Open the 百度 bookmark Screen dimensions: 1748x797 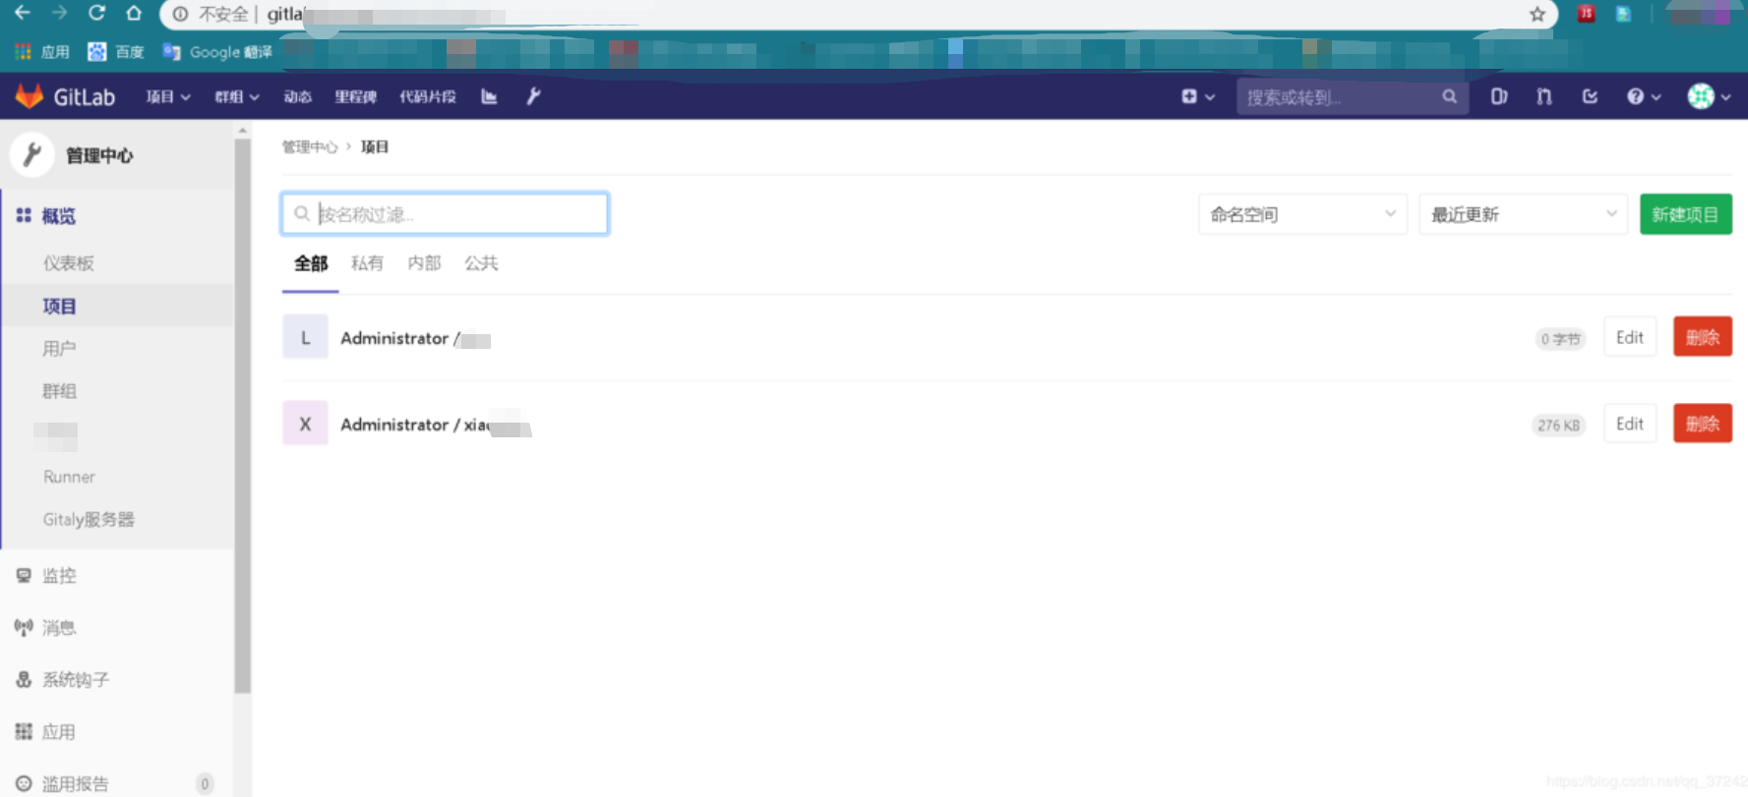[x=116, y=52]
